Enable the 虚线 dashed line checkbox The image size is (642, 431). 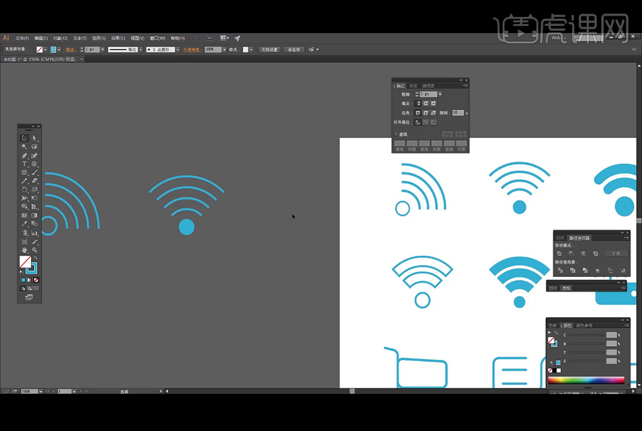click(396, 134)
